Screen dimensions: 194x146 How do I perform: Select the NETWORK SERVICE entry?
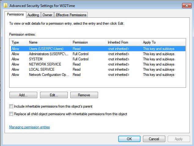tap(45, 64)
